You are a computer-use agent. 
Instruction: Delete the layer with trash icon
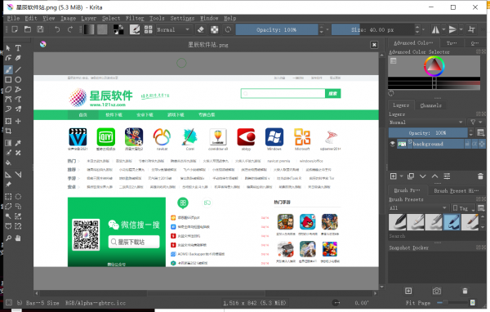(480, 176)
